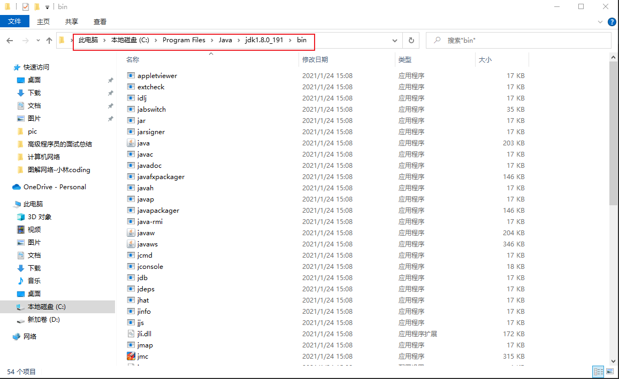
Task: Open the recent locations dropdown arrow
Action: coord(38,40)
